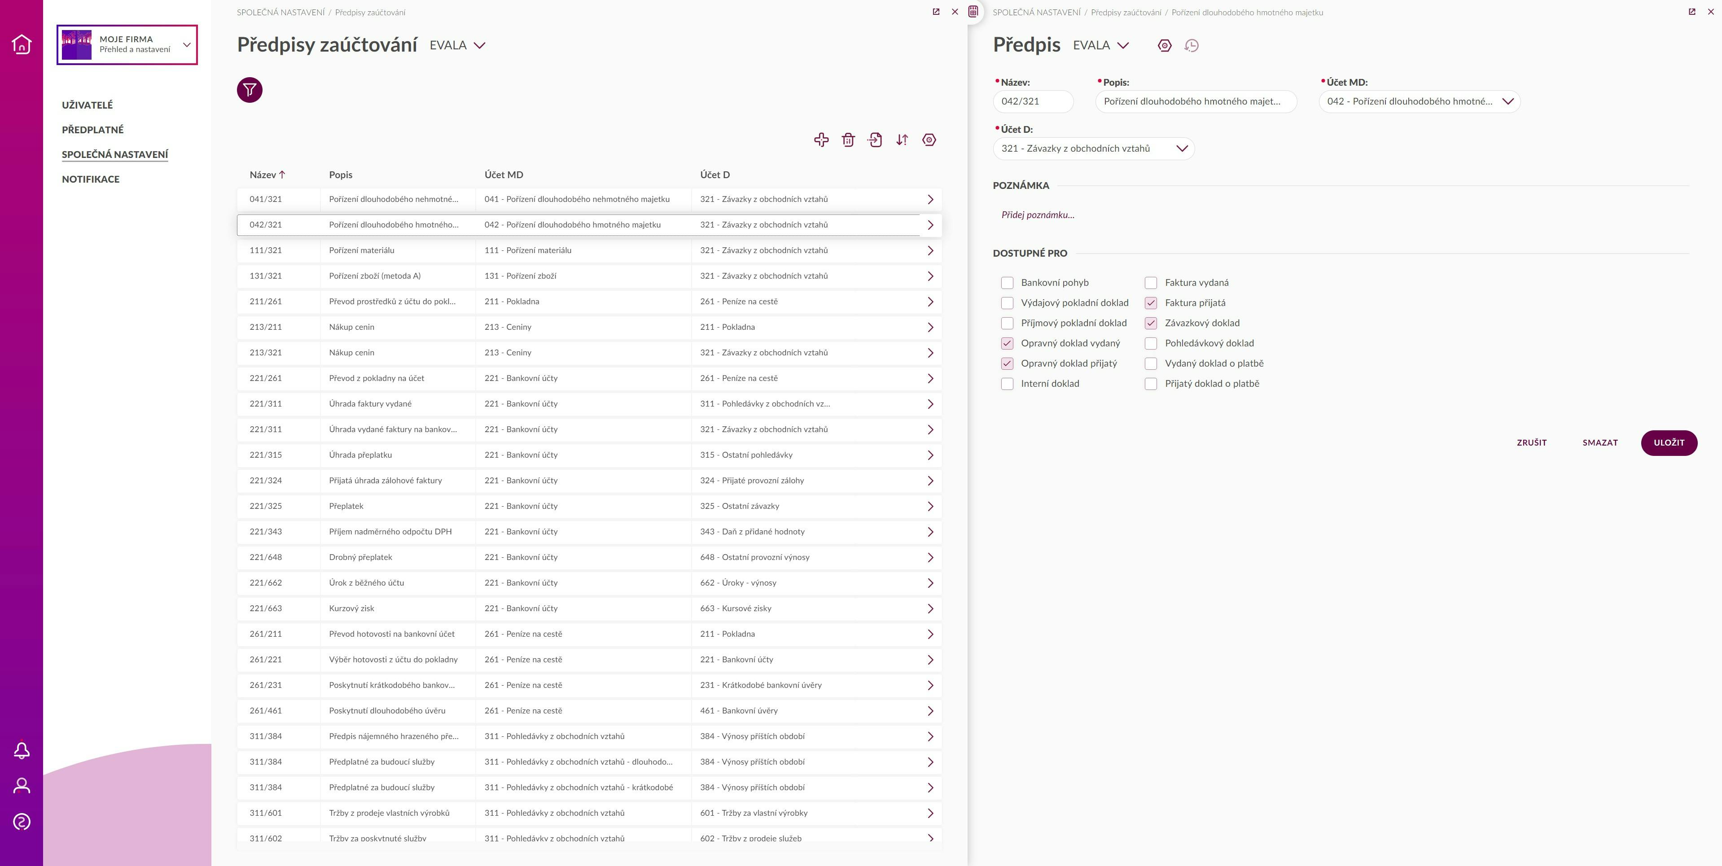
Task: Open detail arrow for row 041/321
Action: tap(930, 199)
